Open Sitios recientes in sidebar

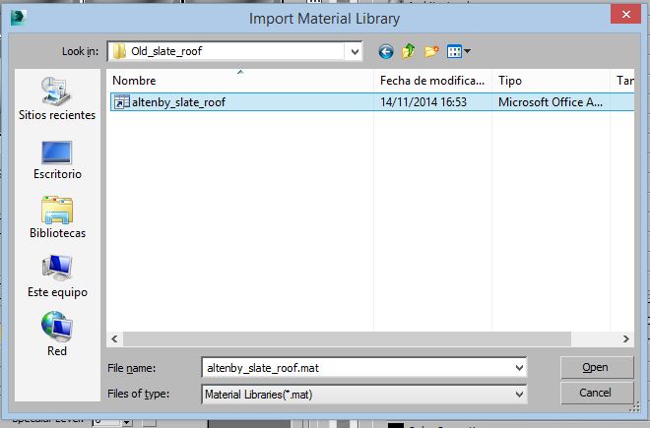tap(57, 98)
